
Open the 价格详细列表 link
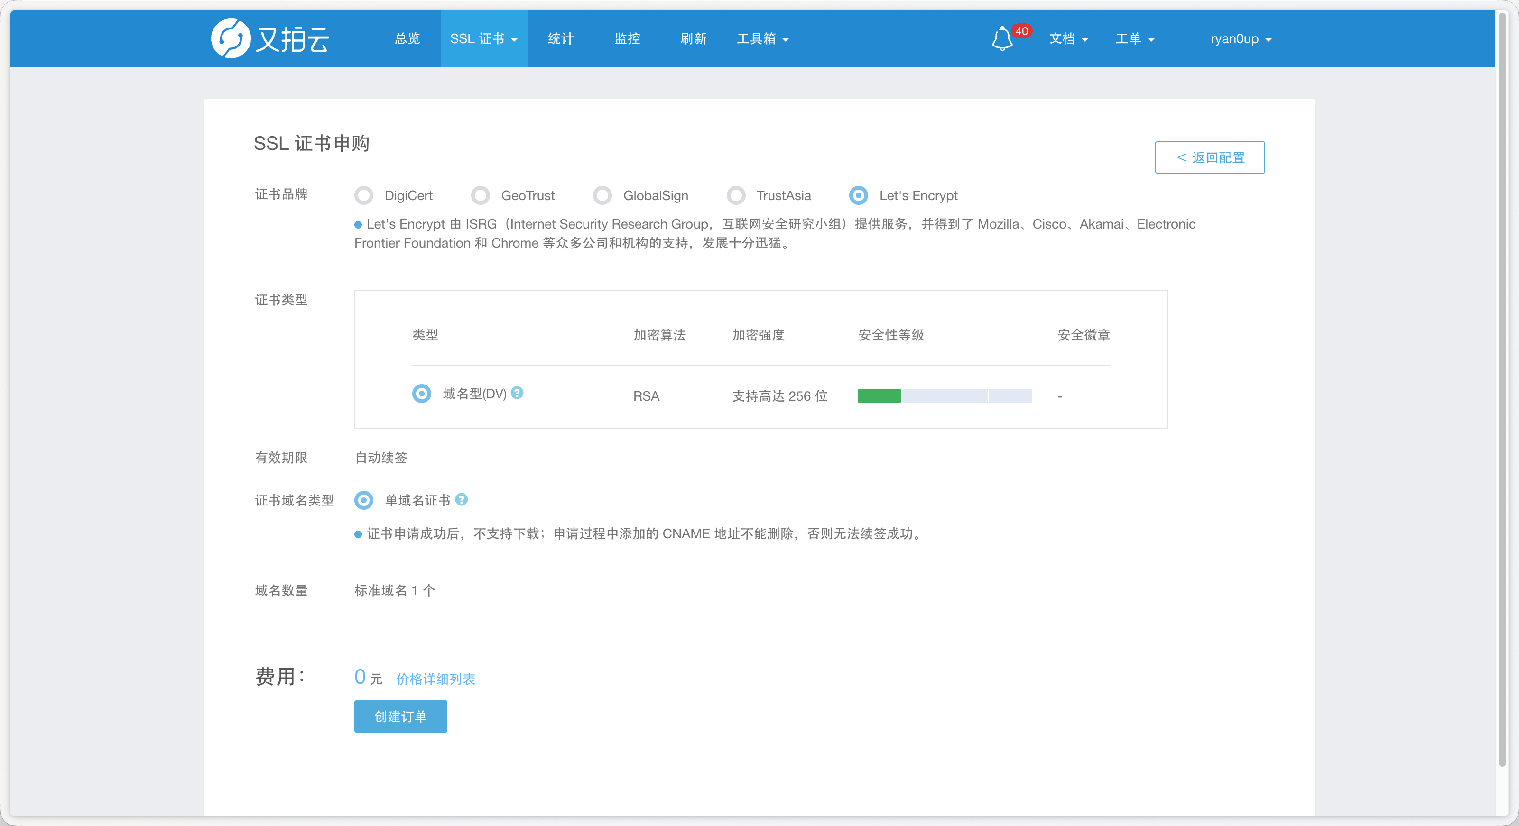click(436, 679)
